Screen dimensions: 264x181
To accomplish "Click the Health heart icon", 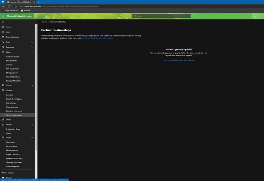I will 3,138.
